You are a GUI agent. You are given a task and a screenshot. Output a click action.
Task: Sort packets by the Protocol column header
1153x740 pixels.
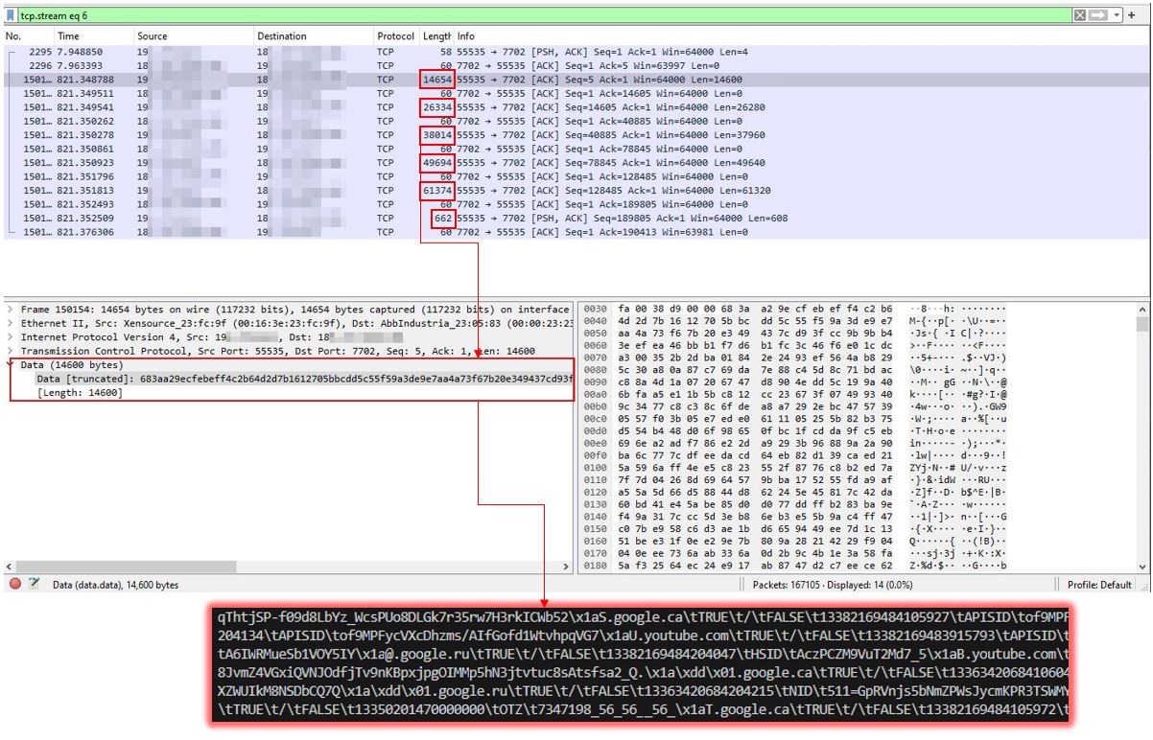[395, 36]
